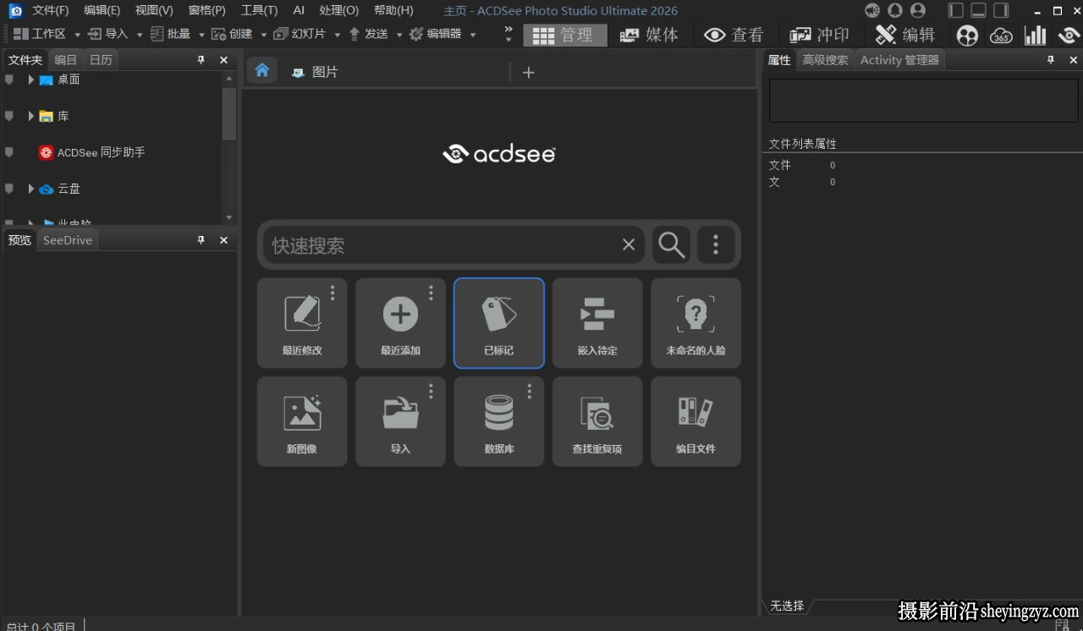
Task: Select the 图片 tab
Action: (315, 73)
